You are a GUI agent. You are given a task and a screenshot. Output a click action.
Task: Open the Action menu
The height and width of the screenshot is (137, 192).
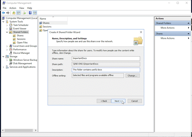[x=13, y=8]
